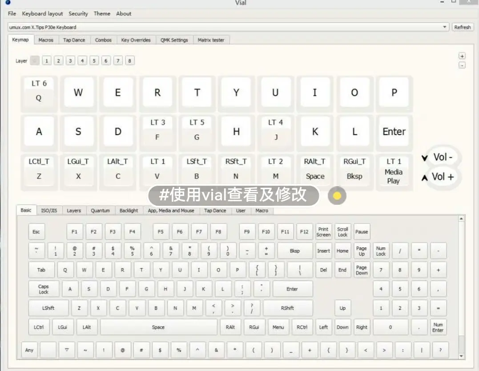
Task: Open the Theme menu
Action: tap(102, 14)
